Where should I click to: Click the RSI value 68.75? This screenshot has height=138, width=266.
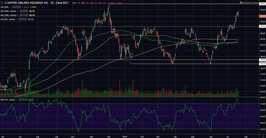[31, 100]
